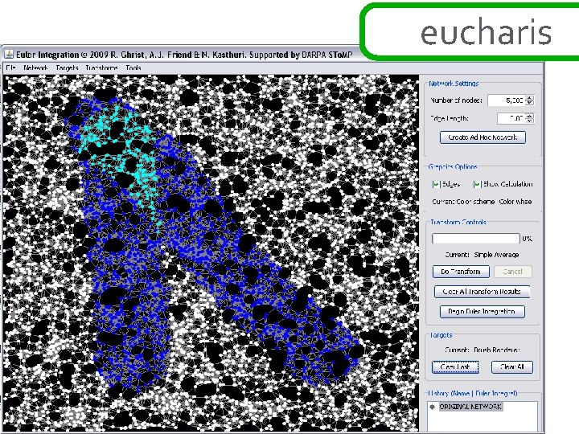579x434 pixels.
Task: Click the Clear Last button
Action: [455, 366]
